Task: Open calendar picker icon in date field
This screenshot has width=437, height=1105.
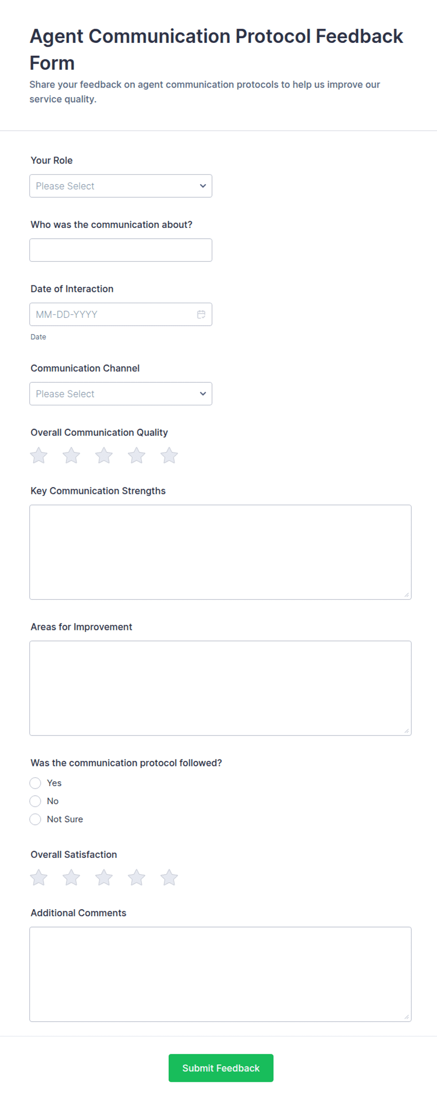Action: (201, 315)
